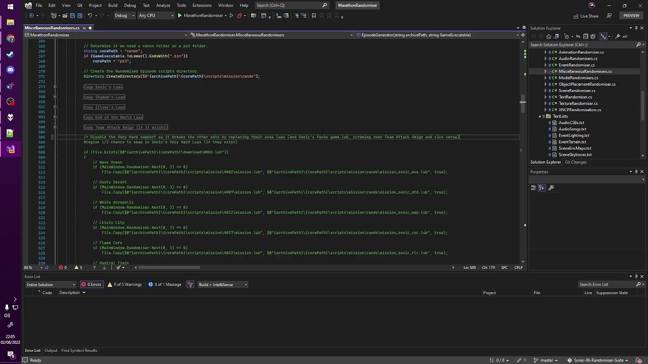648x364 pixels.
Task: Click Pending Changes Filter clock icon
Action: coord(566,36)
